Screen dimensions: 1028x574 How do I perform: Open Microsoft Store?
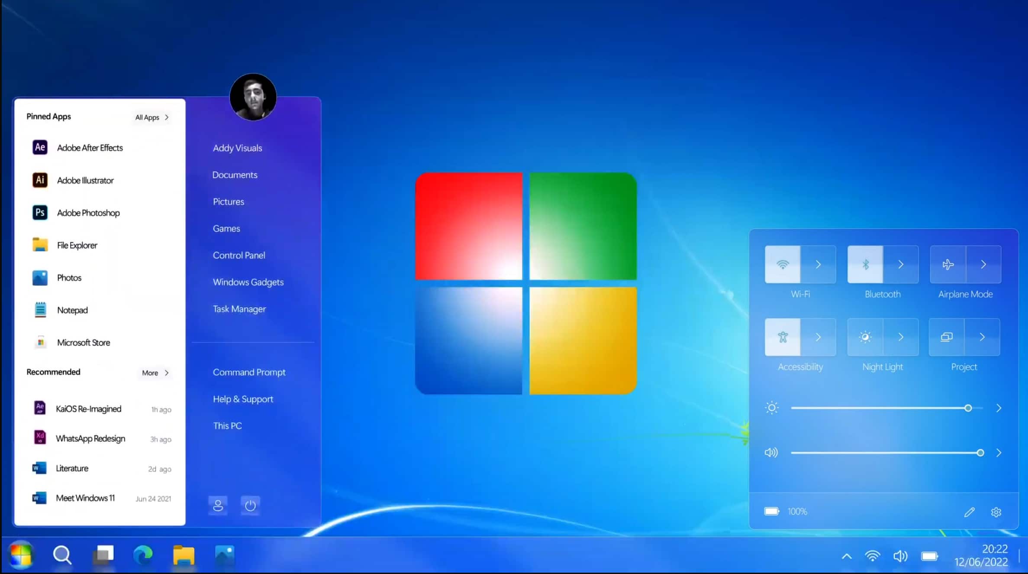[83, 342]
